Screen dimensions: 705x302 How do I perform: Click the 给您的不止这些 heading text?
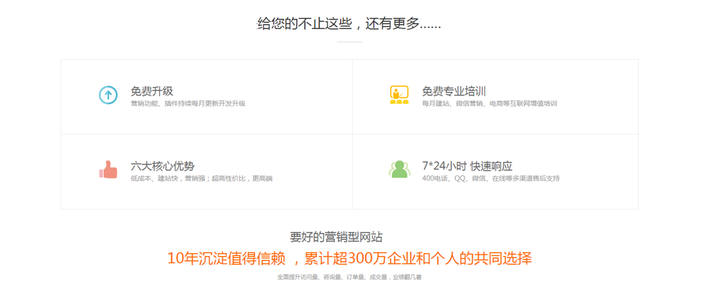click(304, 24)
